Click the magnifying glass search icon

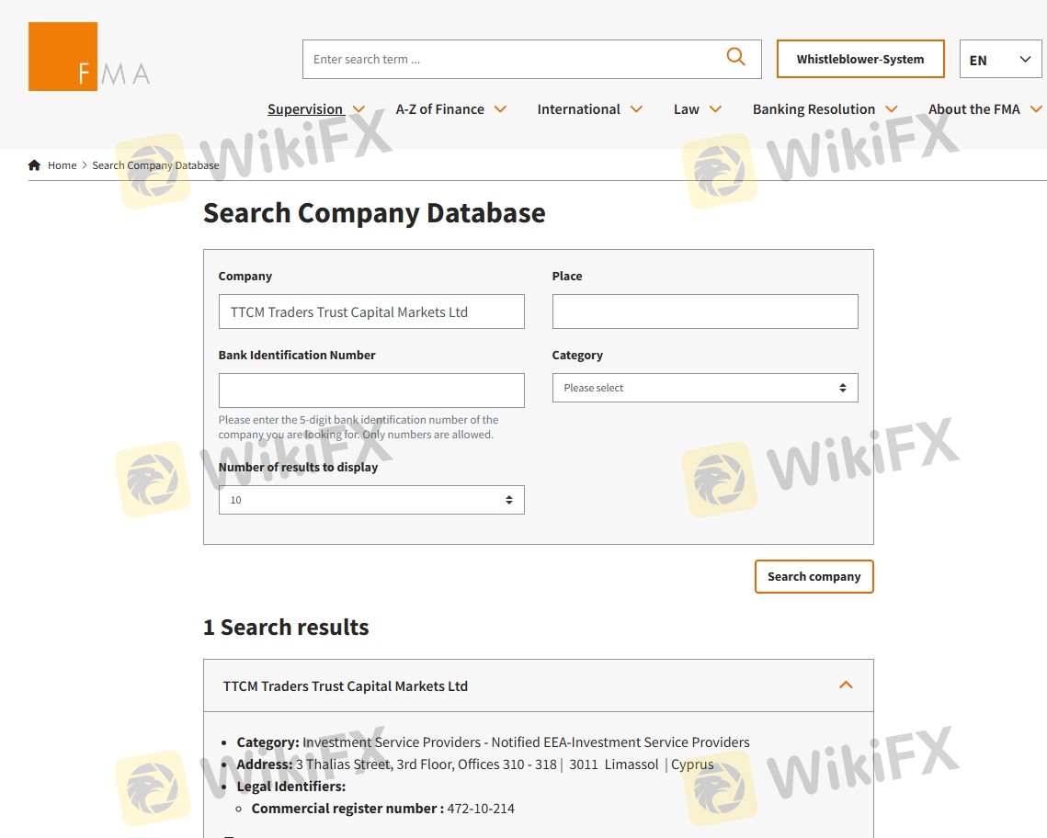coord(735,57)
